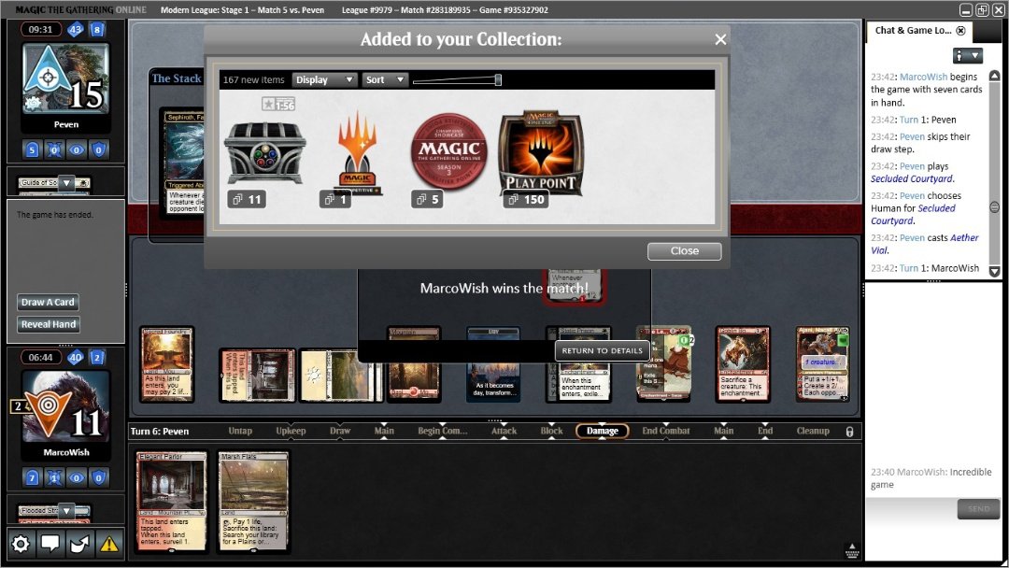Select the Sephiroth card on the stack

click(x=181, y=163)
